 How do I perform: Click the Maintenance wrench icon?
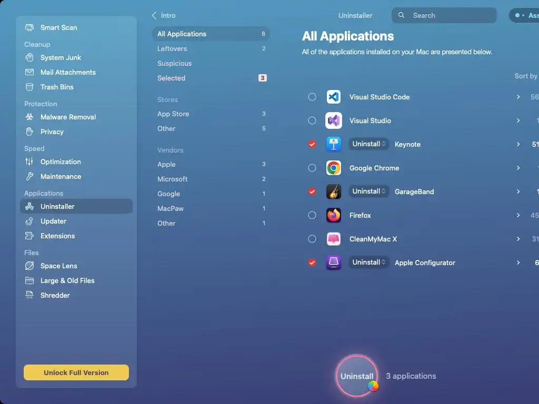(x=29, y=176)
